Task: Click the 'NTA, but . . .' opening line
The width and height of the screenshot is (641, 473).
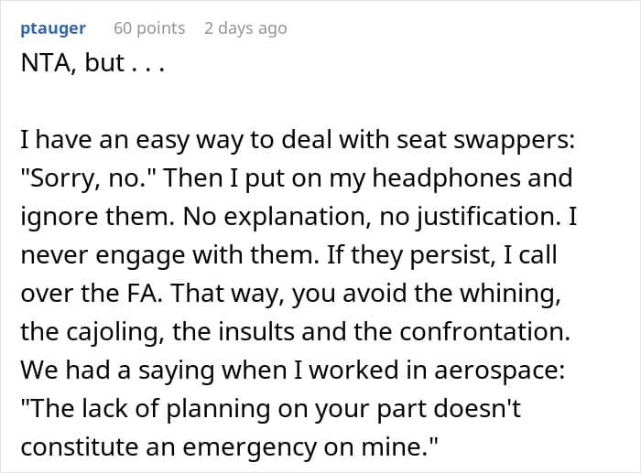Action: tap(92, 63)
